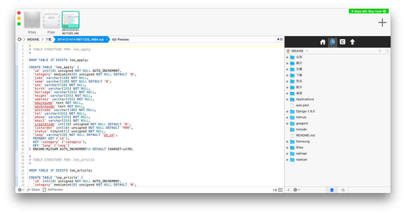Expand the 文稿 folder
The width and height of the screenshot is (406, 215).
(288, 69)
